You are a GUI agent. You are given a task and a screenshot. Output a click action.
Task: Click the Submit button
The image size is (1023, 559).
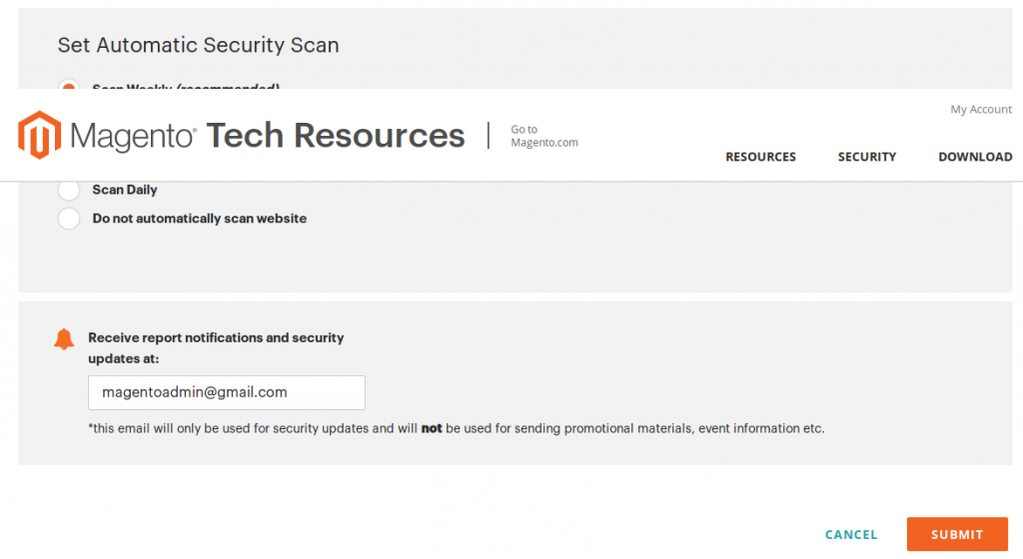(957, 534)
